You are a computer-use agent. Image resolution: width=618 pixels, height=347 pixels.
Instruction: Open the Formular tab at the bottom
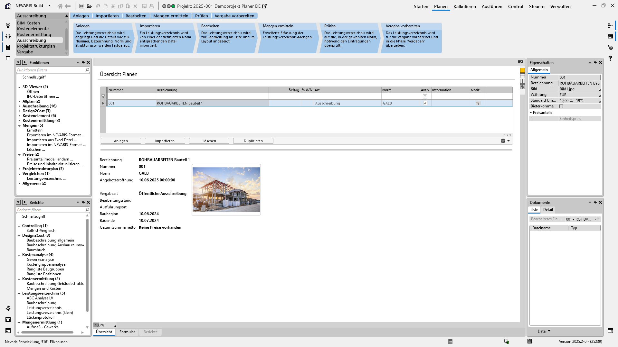(127, 332)
